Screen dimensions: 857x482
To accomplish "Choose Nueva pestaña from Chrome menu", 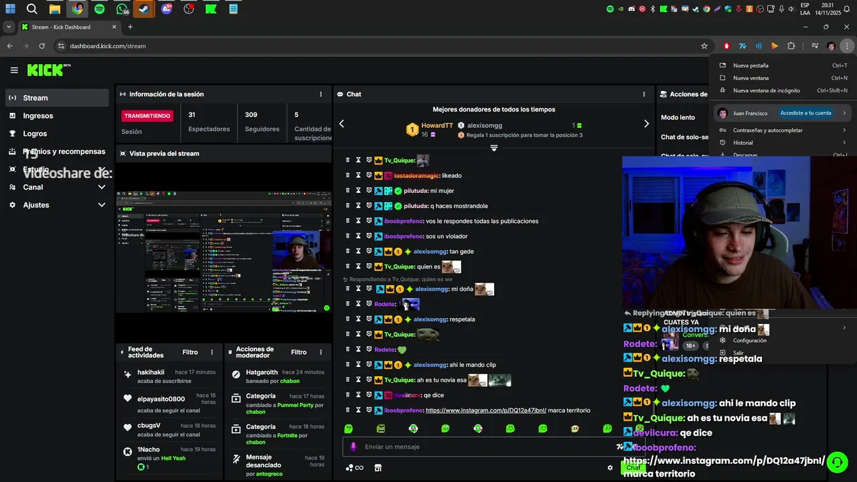I will pos(782,66).
